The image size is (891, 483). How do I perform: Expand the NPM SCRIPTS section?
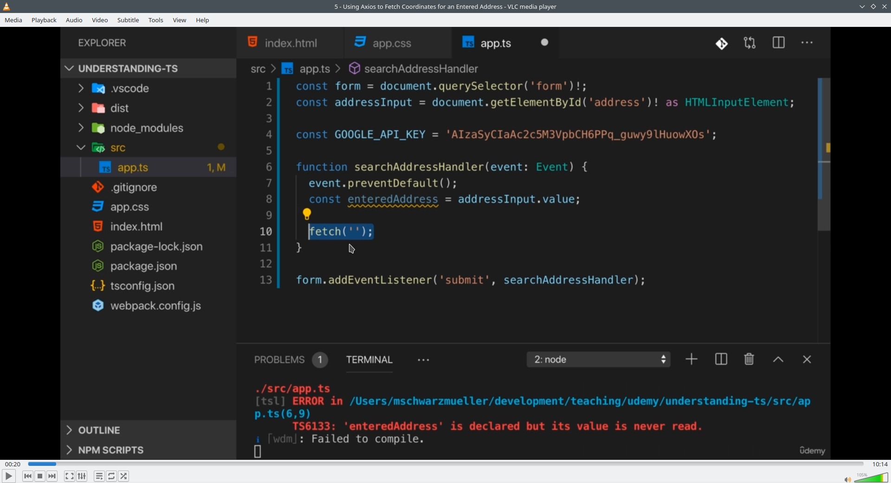[x=148, y=450]
